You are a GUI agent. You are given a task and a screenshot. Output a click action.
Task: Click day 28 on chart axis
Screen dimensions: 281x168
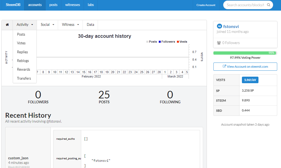159,72
